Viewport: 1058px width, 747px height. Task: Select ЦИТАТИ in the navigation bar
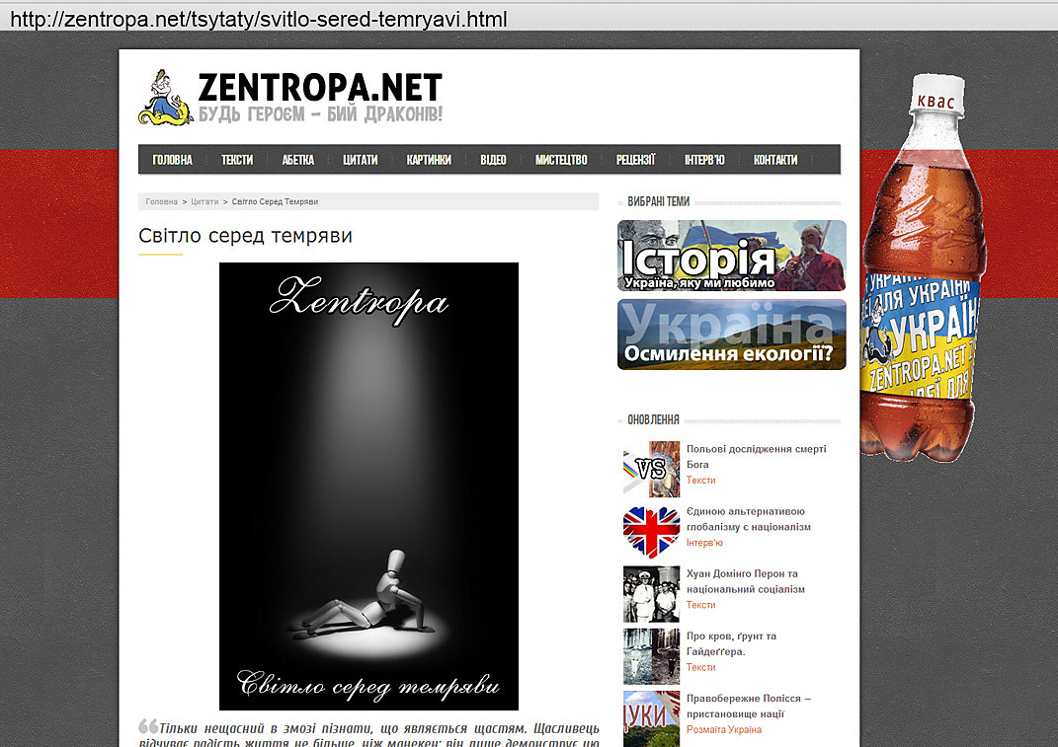(362, 159)
